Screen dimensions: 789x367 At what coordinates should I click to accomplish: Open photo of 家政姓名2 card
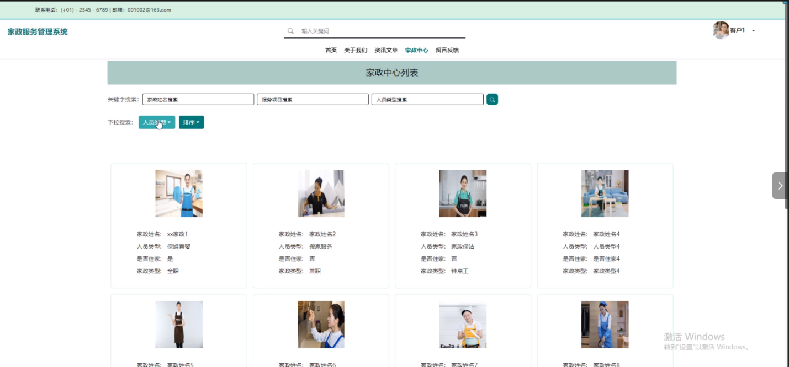(321, 193)
